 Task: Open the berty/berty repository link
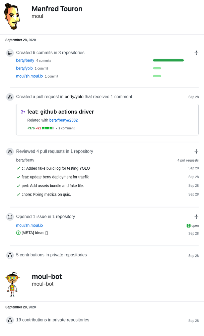click(25, 60)
